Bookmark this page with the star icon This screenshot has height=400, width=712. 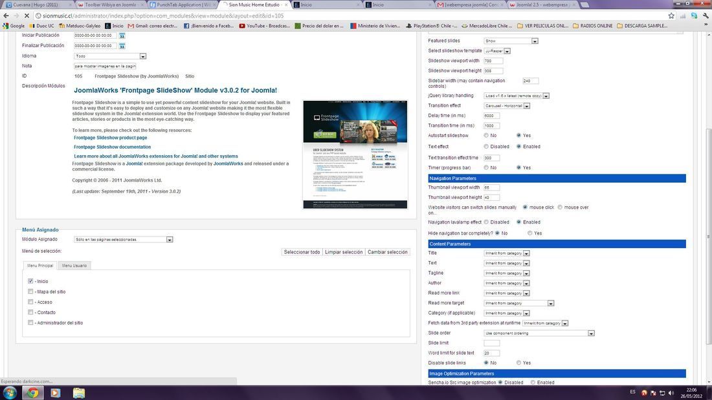click(671, 16)
